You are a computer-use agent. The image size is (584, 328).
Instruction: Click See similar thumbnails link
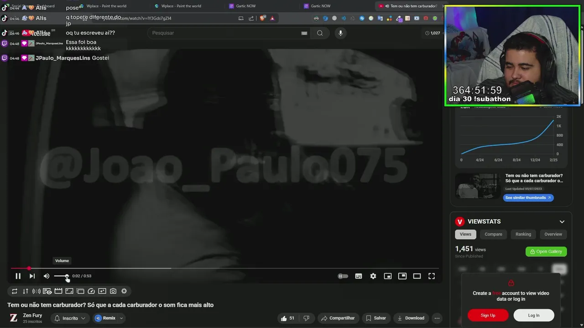528,198
